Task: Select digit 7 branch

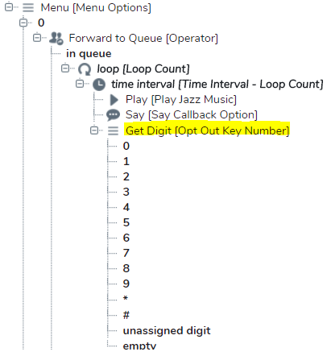Action: coord(126,253)
